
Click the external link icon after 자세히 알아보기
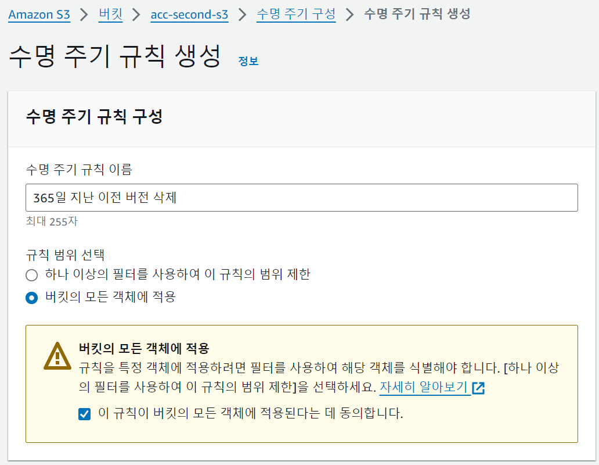point(478,388)
